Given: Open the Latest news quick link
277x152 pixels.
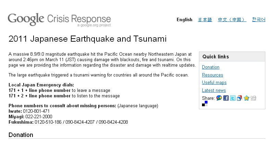Looking at the screenshot, I should (214, 90).
